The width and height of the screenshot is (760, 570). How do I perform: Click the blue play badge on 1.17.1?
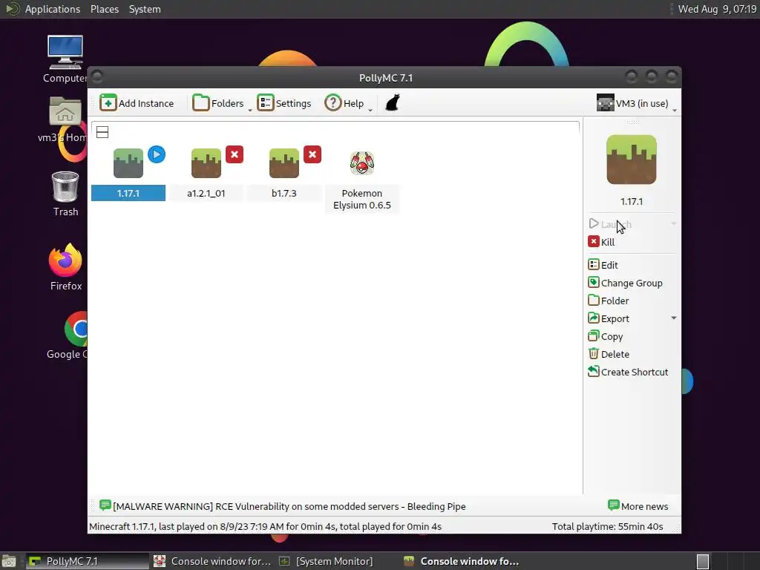[x=157, y=154]
